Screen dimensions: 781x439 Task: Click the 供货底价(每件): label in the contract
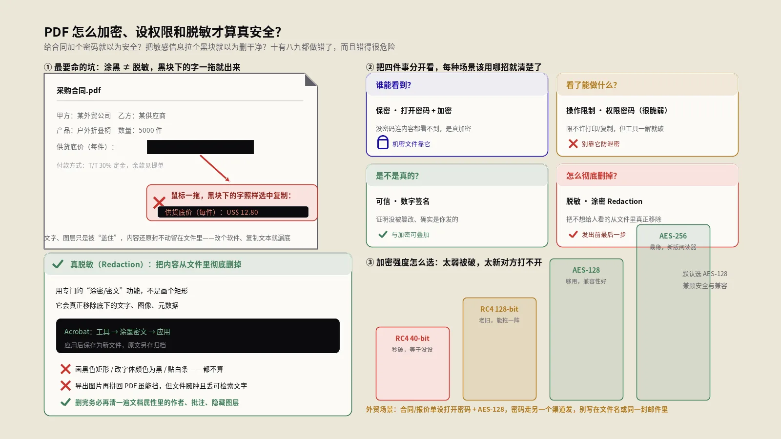tap(85, 147)
